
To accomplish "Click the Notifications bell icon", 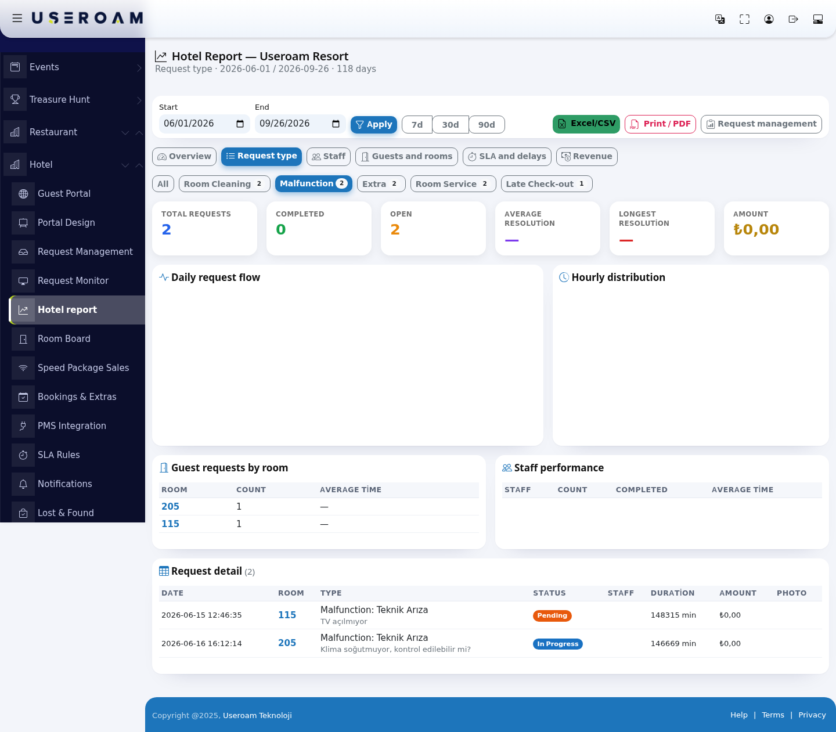I will point(23,484).
